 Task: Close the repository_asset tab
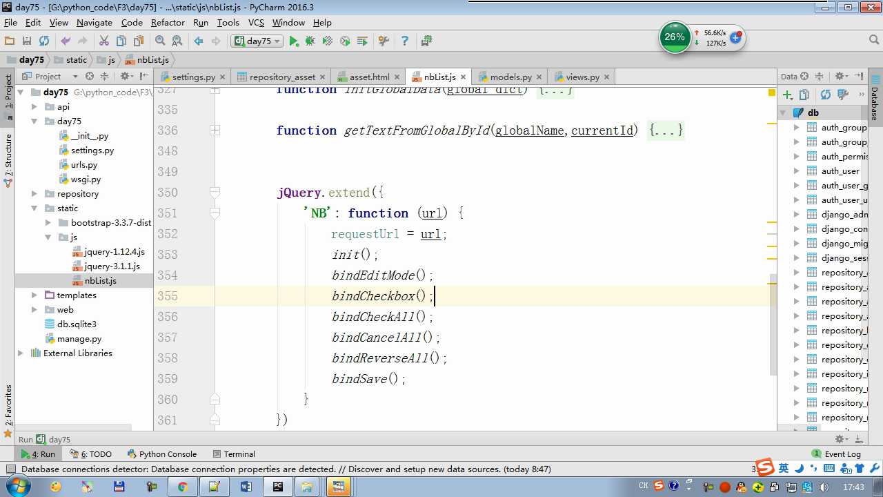[x=324, y=77]
